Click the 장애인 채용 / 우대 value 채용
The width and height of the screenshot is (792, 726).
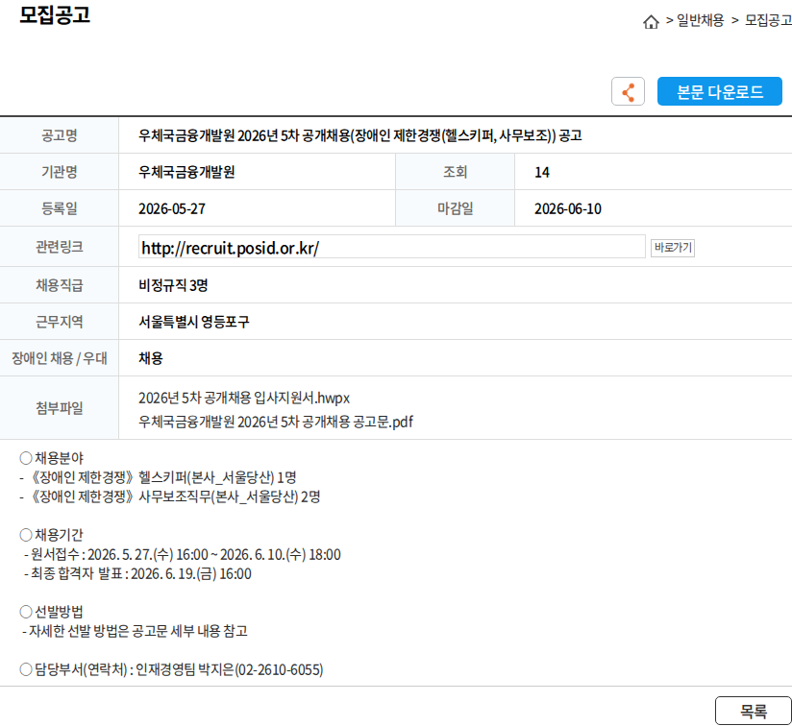(151, 358)
